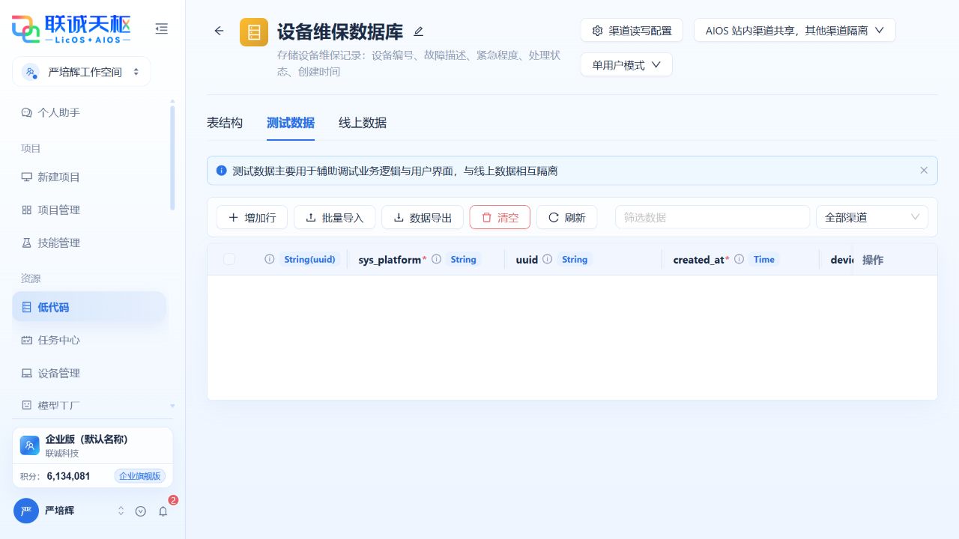Click the 刷新 refresh button
Image resolution: width=959 pixels, height=539 pixels.
(x=566, y=217)
